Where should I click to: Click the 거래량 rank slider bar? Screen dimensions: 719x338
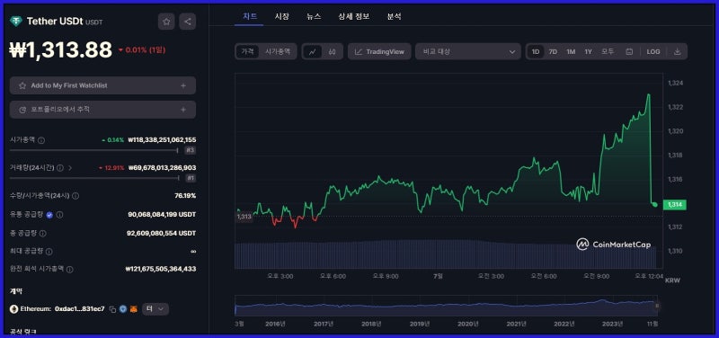(x=94, y=178)
